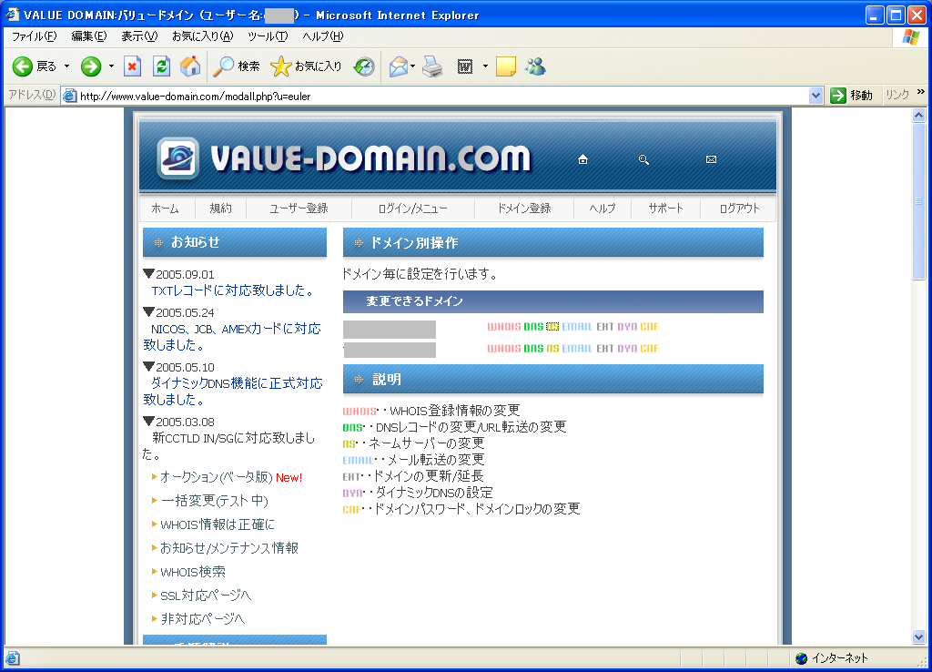This screenshot has height=672, width=932.
Task: Open the お気に入り(A) menu
Action: tap(203, 36)
